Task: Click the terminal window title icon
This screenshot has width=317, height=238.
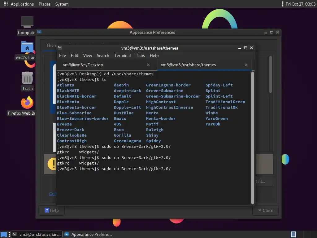Action: 60,48
